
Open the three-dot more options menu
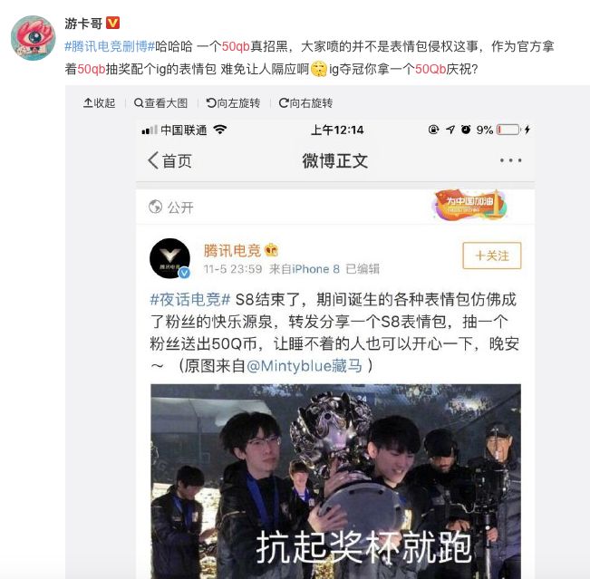(510, 160)
